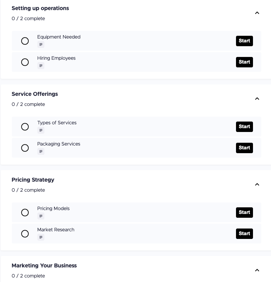Mark Equipment Needed as complete

[25, 41]
